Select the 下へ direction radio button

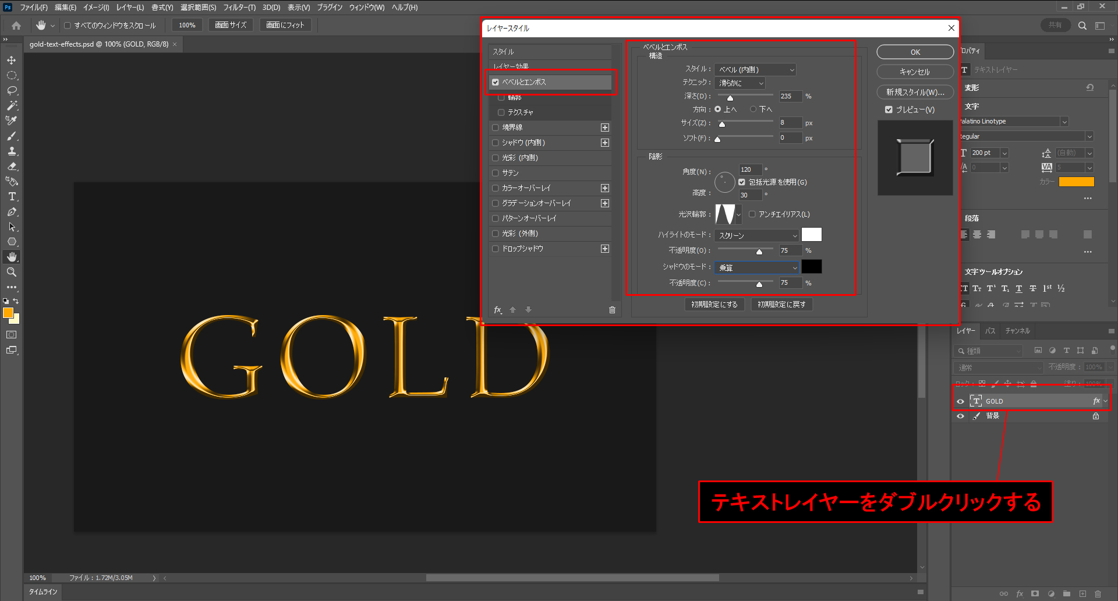[753, 109]
